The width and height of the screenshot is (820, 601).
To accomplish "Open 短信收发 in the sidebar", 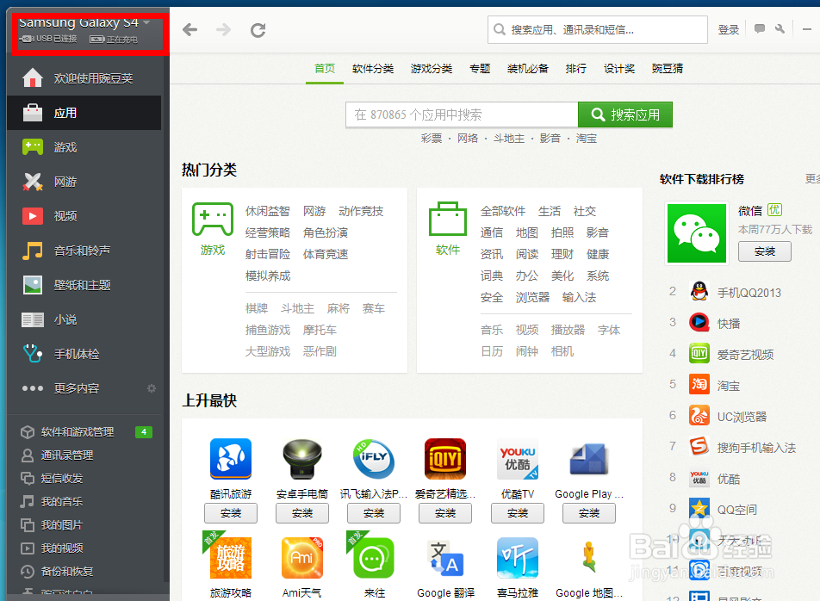I will click(x=84, y=478).
